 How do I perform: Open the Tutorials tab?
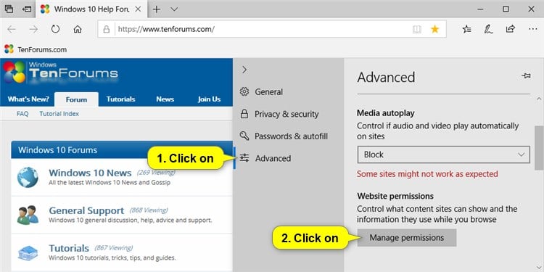pos(120,99)
